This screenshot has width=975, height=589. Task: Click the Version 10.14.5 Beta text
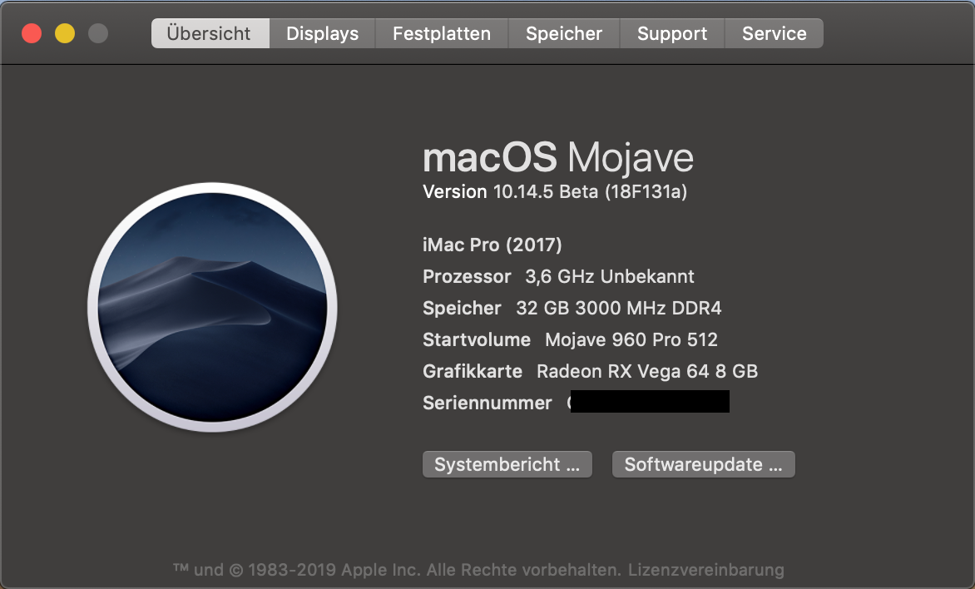coord(554,192)
